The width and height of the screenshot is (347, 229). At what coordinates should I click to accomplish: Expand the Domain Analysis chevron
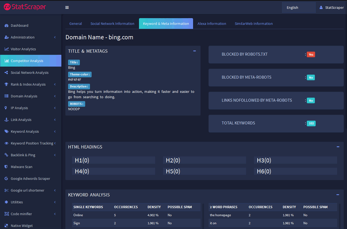point(55,96)
